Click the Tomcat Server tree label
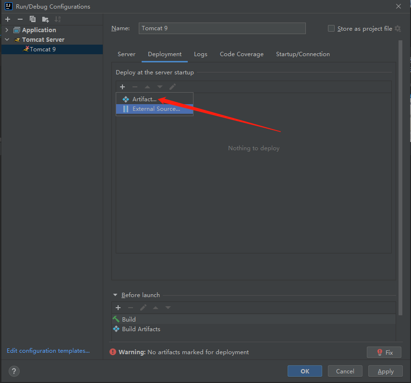This screenshot has height=383, width=411. [x=43, y=39]
